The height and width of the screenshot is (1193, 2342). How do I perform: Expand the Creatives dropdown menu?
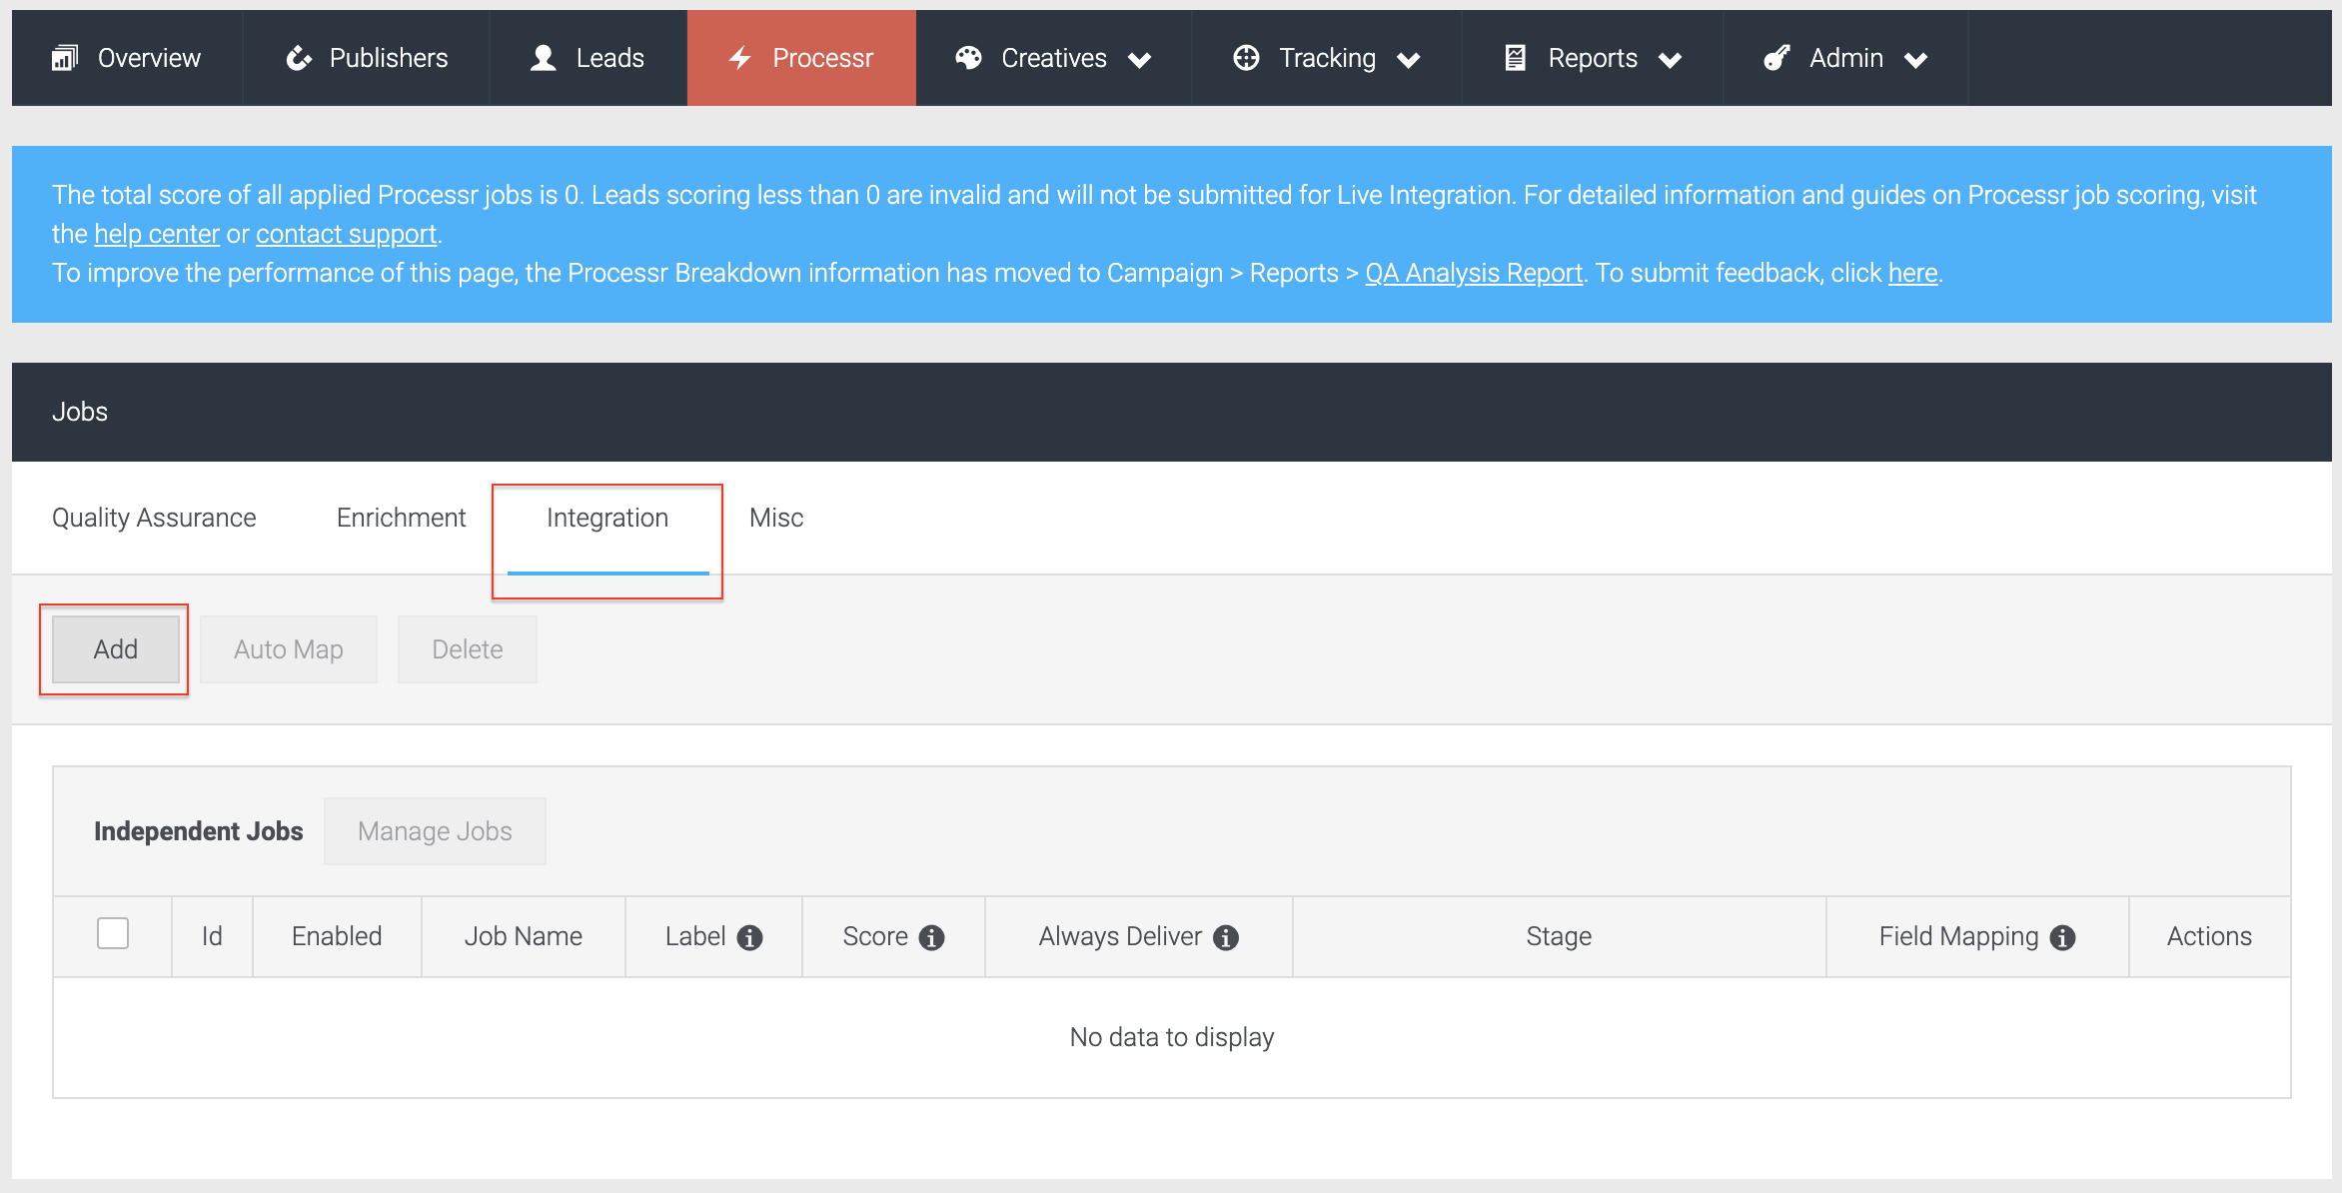pos(1139,60)
